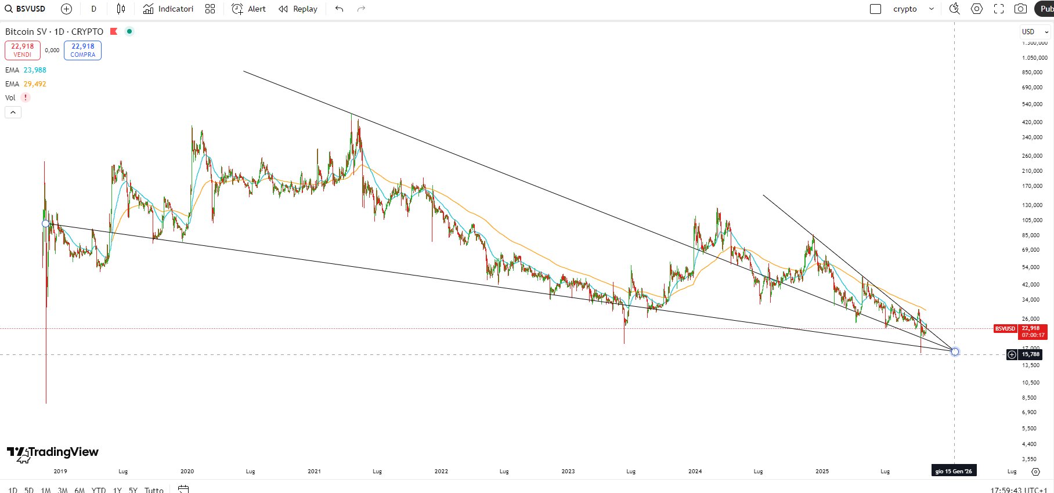Click the green market status dot
The image size is (1054, 493).
pyautogui.click(x=129, y=31)
